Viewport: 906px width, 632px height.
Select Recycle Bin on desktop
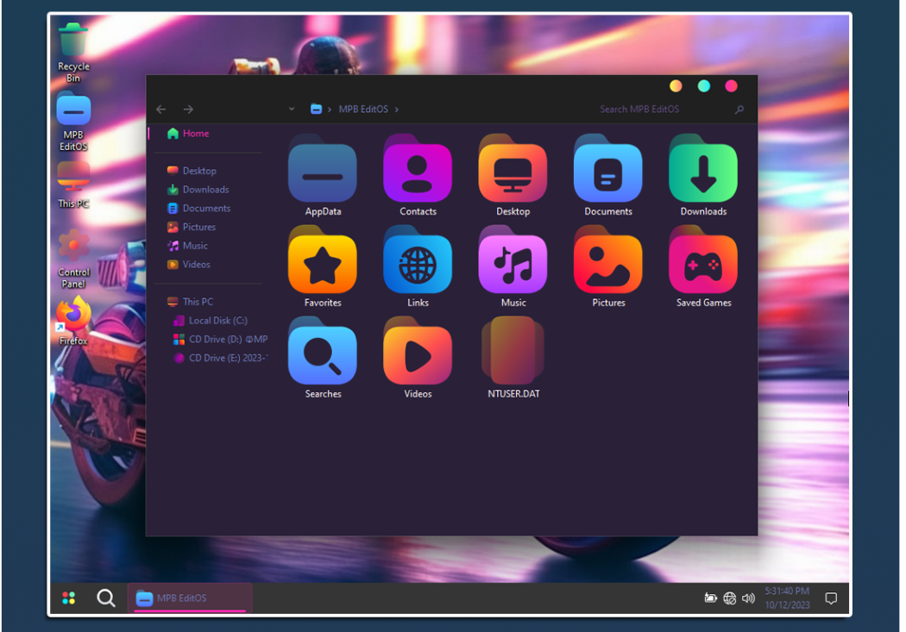point(73,53)
